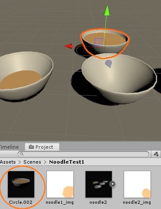
Task: Select the noodle2 model thumbnail
Action: (99, 184)
